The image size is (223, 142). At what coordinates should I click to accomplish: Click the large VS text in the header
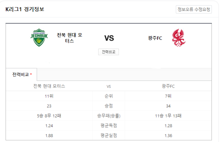pos(109,38)
